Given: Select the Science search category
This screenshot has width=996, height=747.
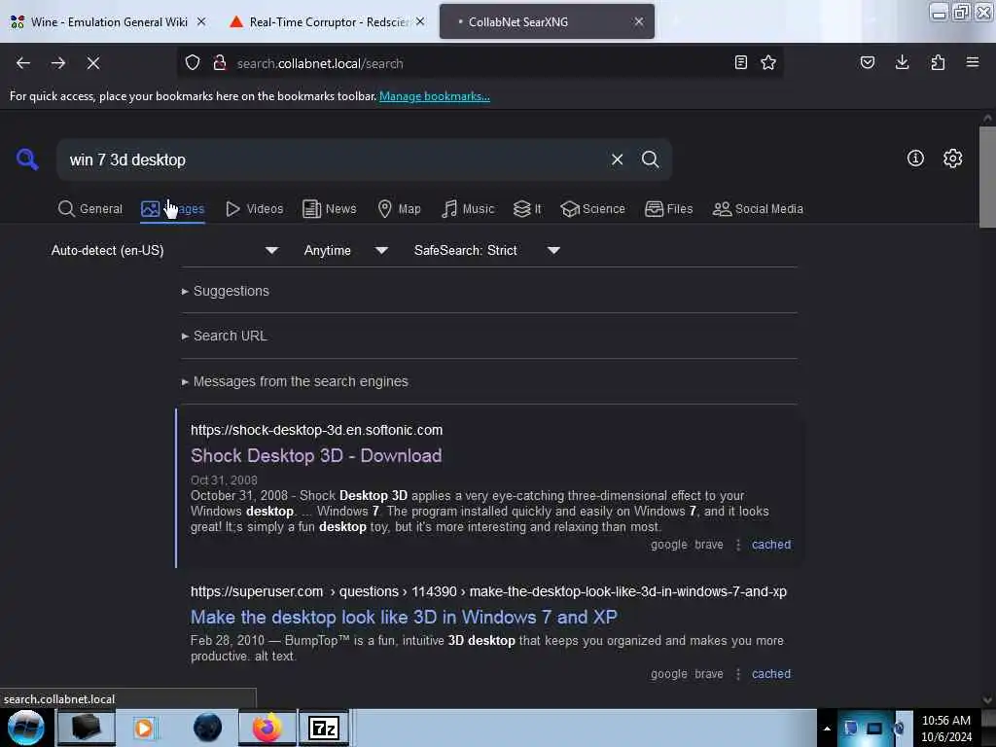Looking at the screenshot, I should [593, 209].
